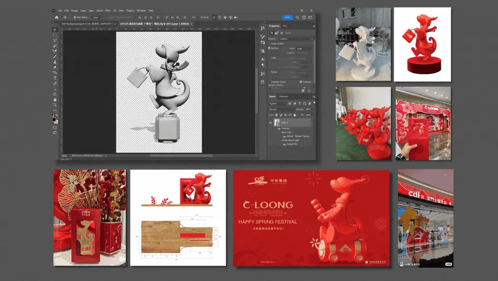Open the Auto-Select Layer dropdown

(96, 18)
